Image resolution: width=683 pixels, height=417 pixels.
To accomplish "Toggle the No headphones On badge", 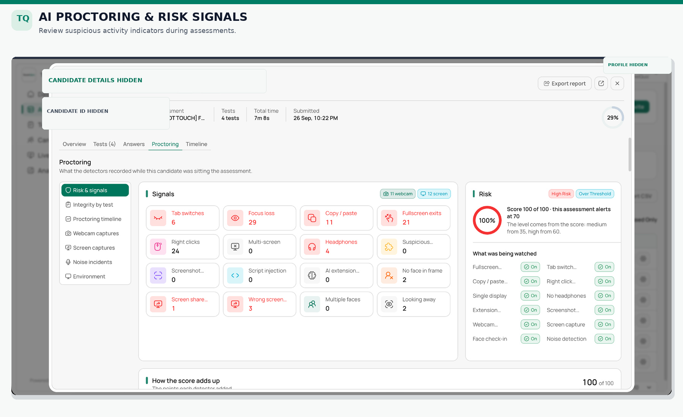I will [604, 296].
